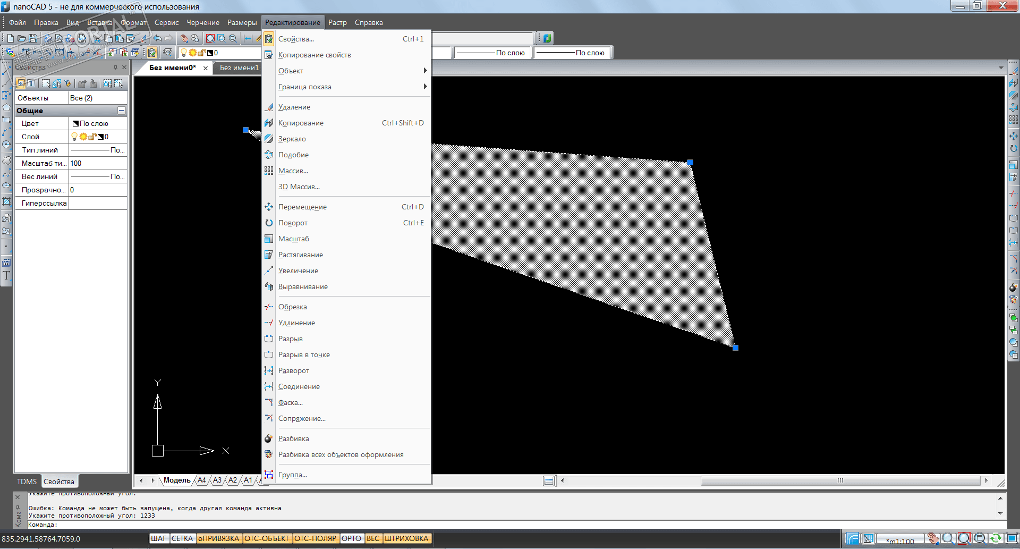1020x549 pixels.
Task: Click the Прозрачность value field 0
Action: tap(98, 190)
